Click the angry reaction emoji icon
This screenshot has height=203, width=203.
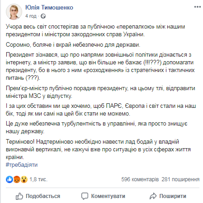coord(17,179)
